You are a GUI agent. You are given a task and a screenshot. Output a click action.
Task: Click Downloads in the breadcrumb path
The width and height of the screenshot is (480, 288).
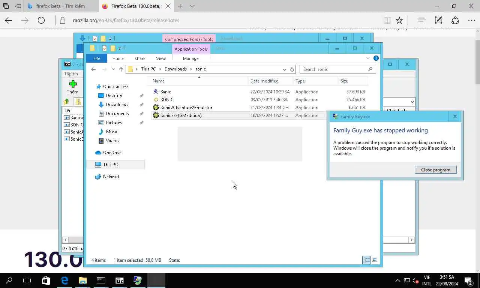click(175, 69)
